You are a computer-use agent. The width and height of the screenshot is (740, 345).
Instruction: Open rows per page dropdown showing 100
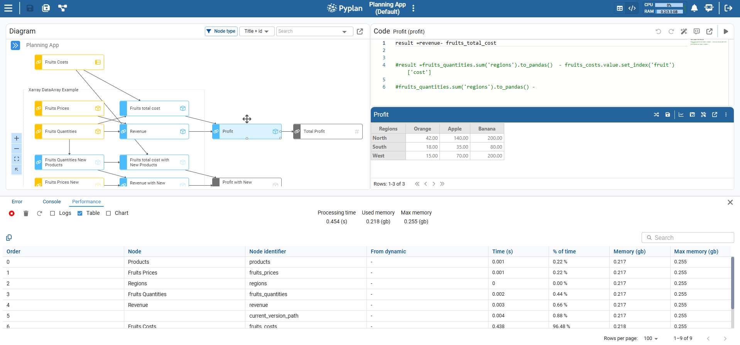click(650, 338)
